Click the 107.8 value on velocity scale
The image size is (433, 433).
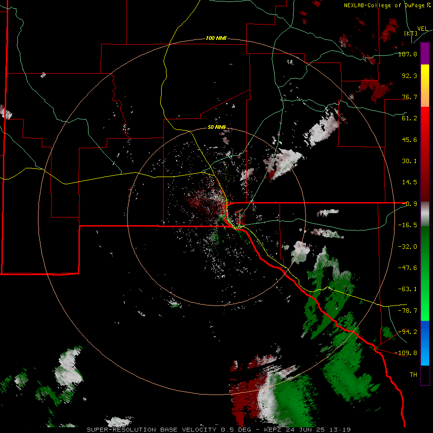(408, 54)
